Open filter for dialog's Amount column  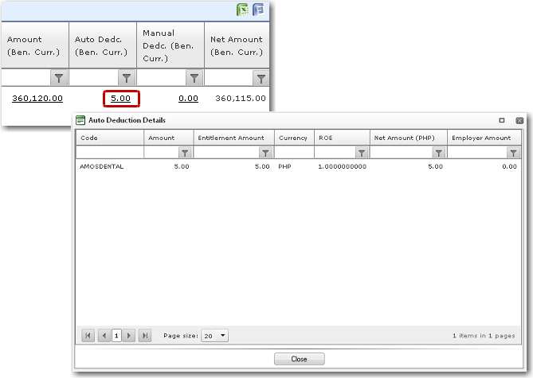184,153
